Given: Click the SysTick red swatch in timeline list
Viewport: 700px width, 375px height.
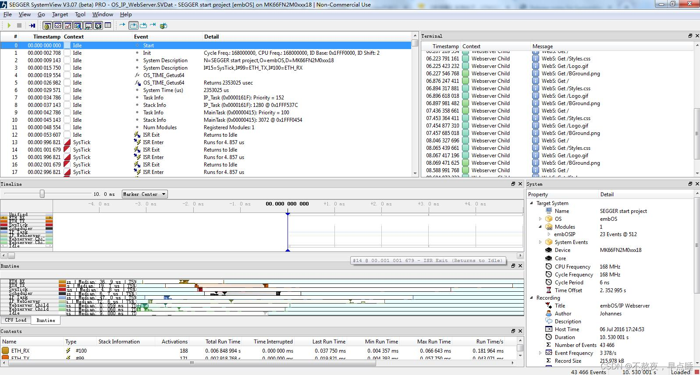Looking at the screenshot, I should pyautogui.click(x=4, y=225).
